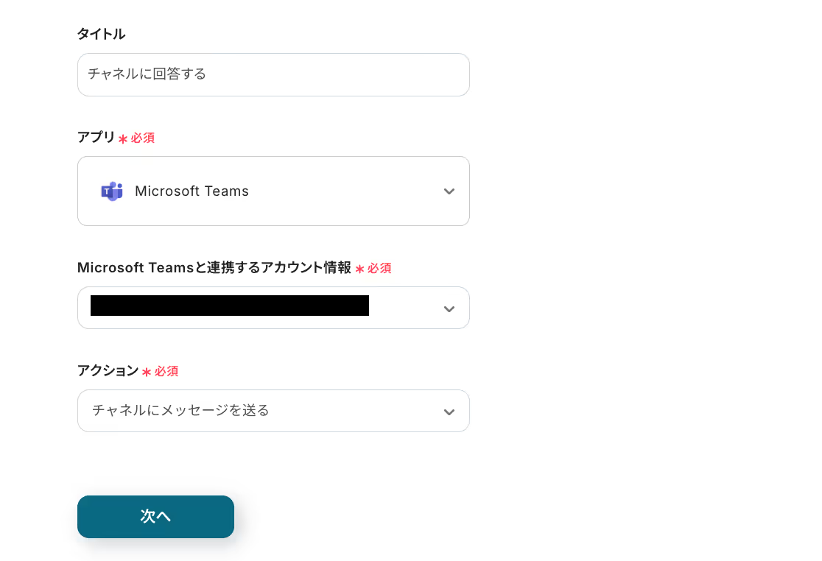
Task: Click the redacted account name field
Action: point(230,306)
